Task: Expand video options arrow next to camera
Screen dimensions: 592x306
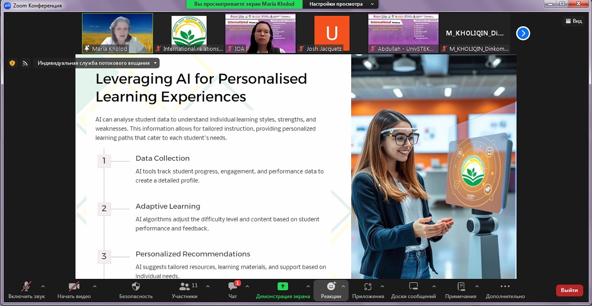Action: [x=95, y=286]
